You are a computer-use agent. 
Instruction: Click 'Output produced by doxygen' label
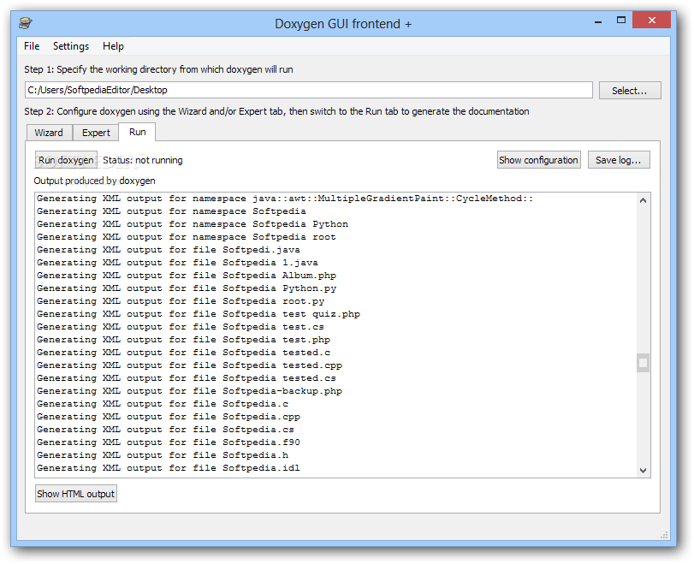pyautogui.click(x=94, y=181)
